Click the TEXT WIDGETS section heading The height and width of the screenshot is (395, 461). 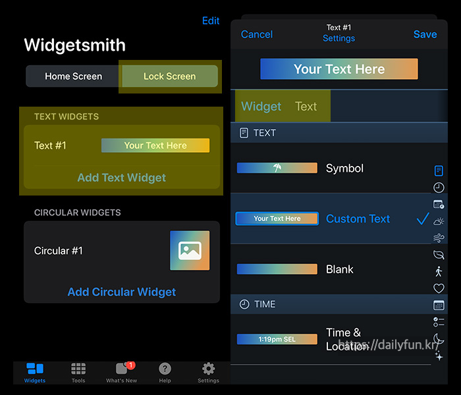click(67, 117)
